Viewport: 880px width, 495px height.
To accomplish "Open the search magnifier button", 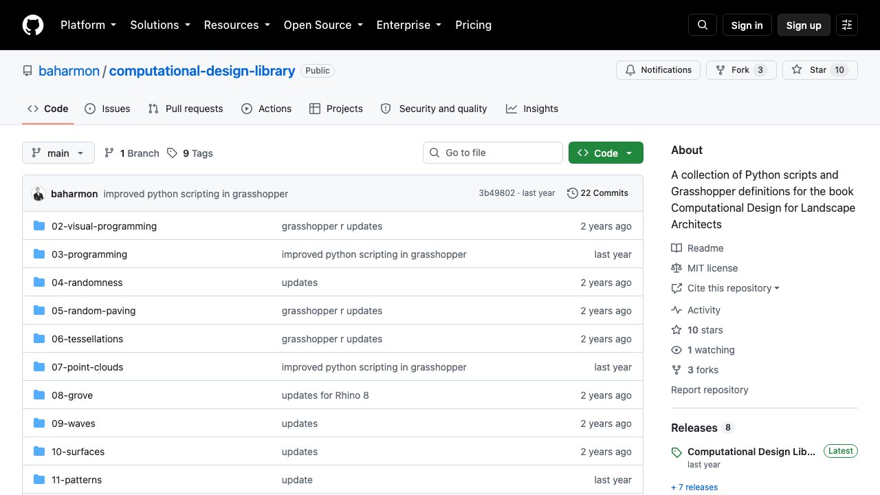I will pos(703,25).
